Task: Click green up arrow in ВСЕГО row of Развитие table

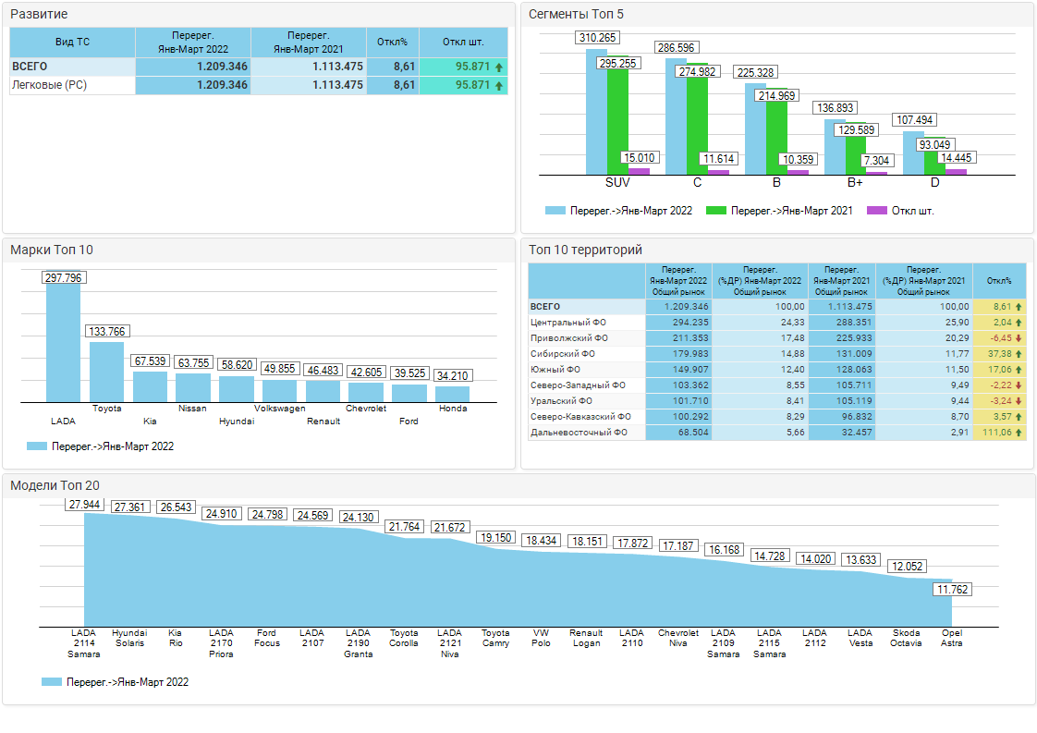Action: coord(499,67)
